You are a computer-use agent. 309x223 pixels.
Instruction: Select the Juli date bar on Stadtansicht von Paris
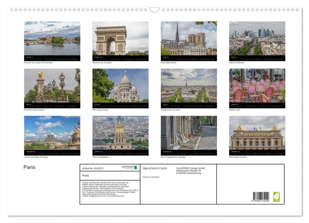pos(188,105)
